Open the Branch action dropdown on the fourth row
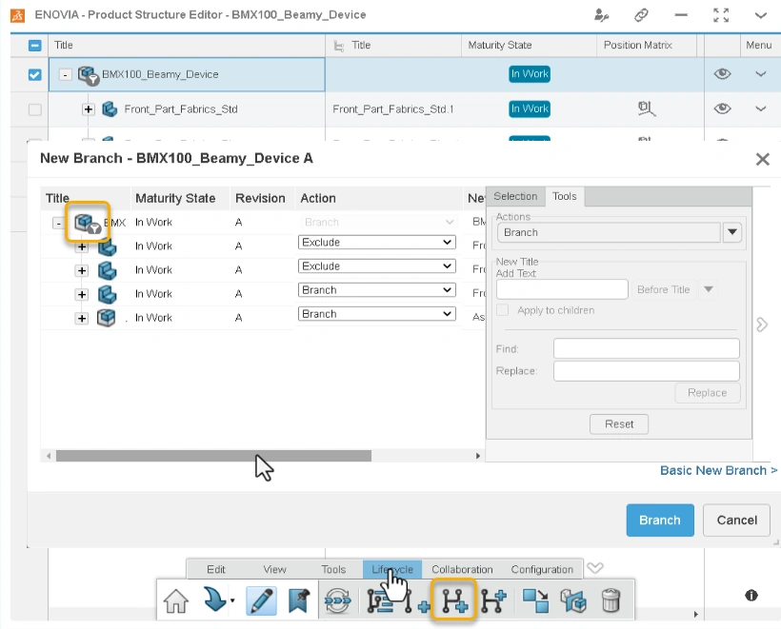Viewport: 781px width, 629px height. click(377, 290)
